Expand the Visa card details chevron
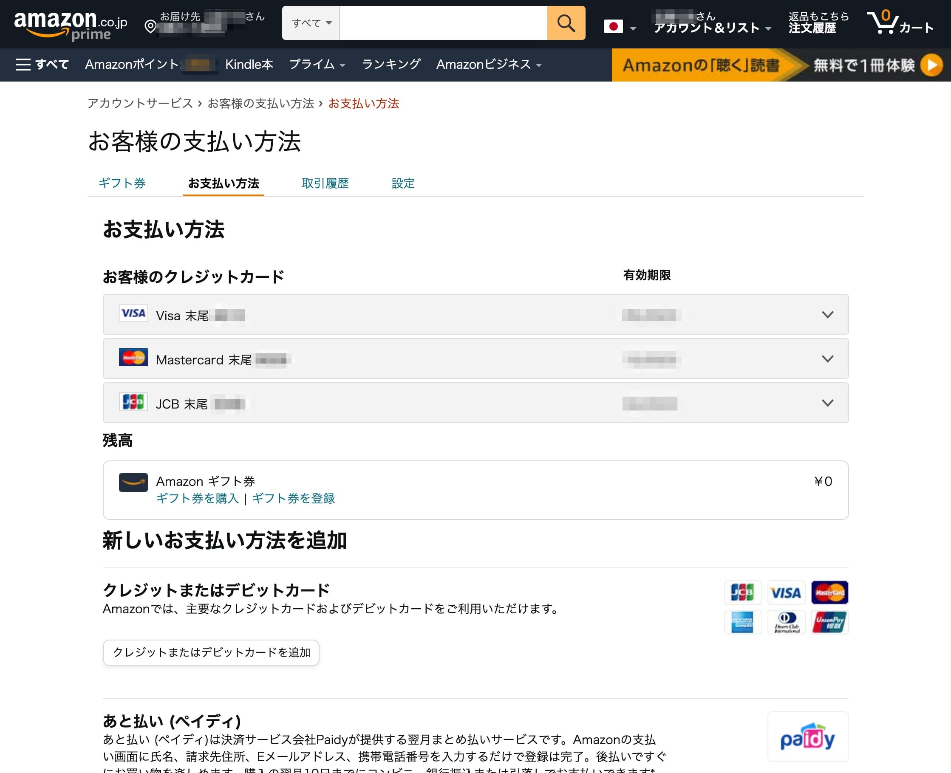The height and width of the screenshot is (773, 951). coord(827,315)
